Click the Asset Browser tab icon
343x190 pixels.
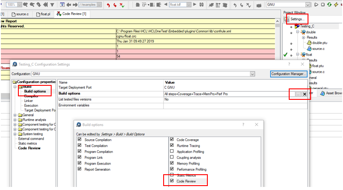(x=323, y=93)
